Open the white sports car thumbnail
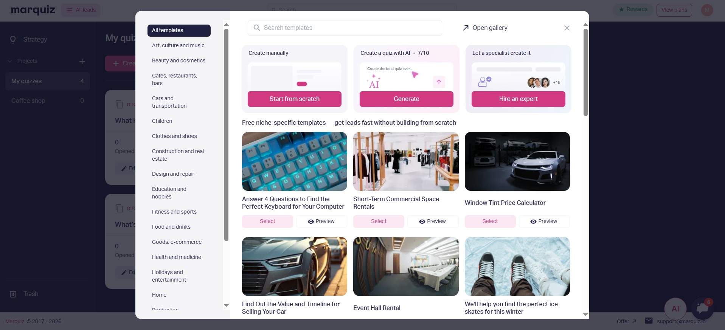725x330 pixels. (517, 161)
